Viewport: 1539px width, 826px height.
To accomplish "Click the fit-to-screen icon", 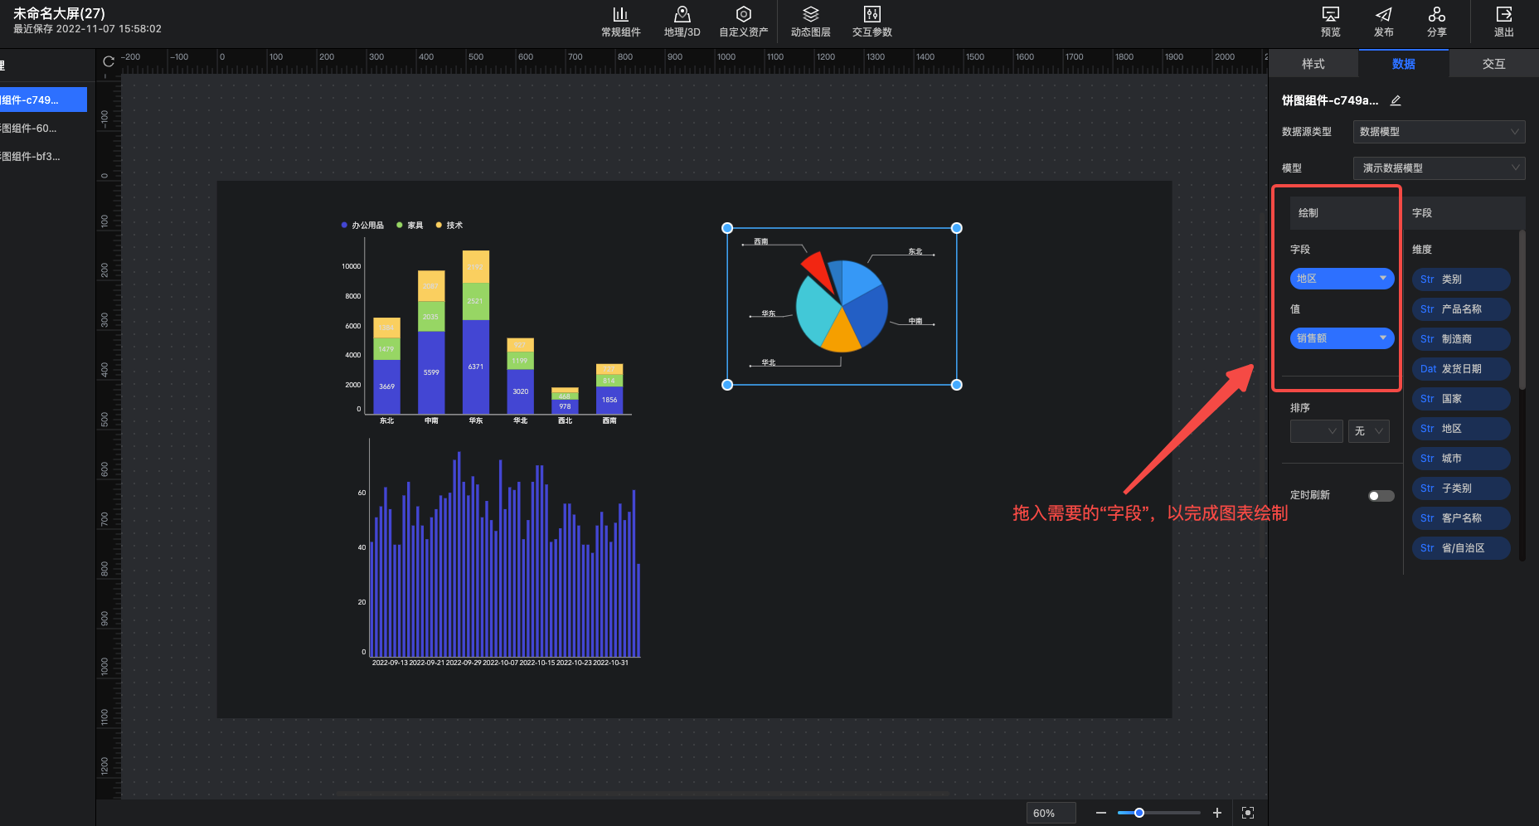I will (x=1248, y=813).
